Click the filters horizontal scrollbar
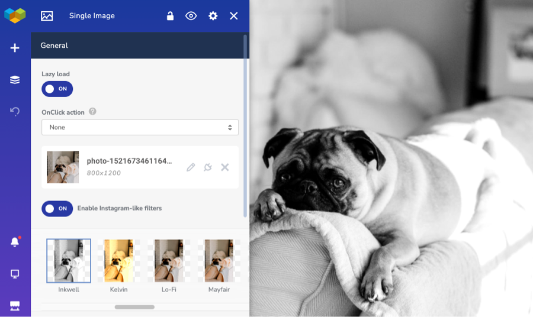 click(134, 307)
